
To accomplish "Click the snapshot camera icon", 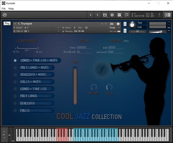I will pyautogui.click(x=112, y=24).
